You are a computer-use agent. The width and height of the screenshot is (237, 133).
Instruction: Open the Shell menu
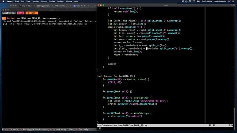17,1
